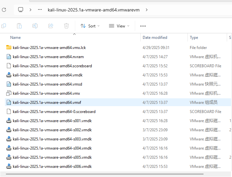The image size is (232, 177).
Task: Click date 4/29/2025 09:31
Action: 156,48
